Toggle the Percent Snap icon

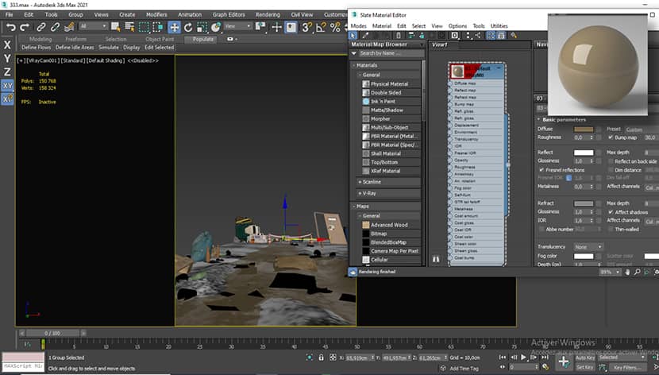(335, 28)
